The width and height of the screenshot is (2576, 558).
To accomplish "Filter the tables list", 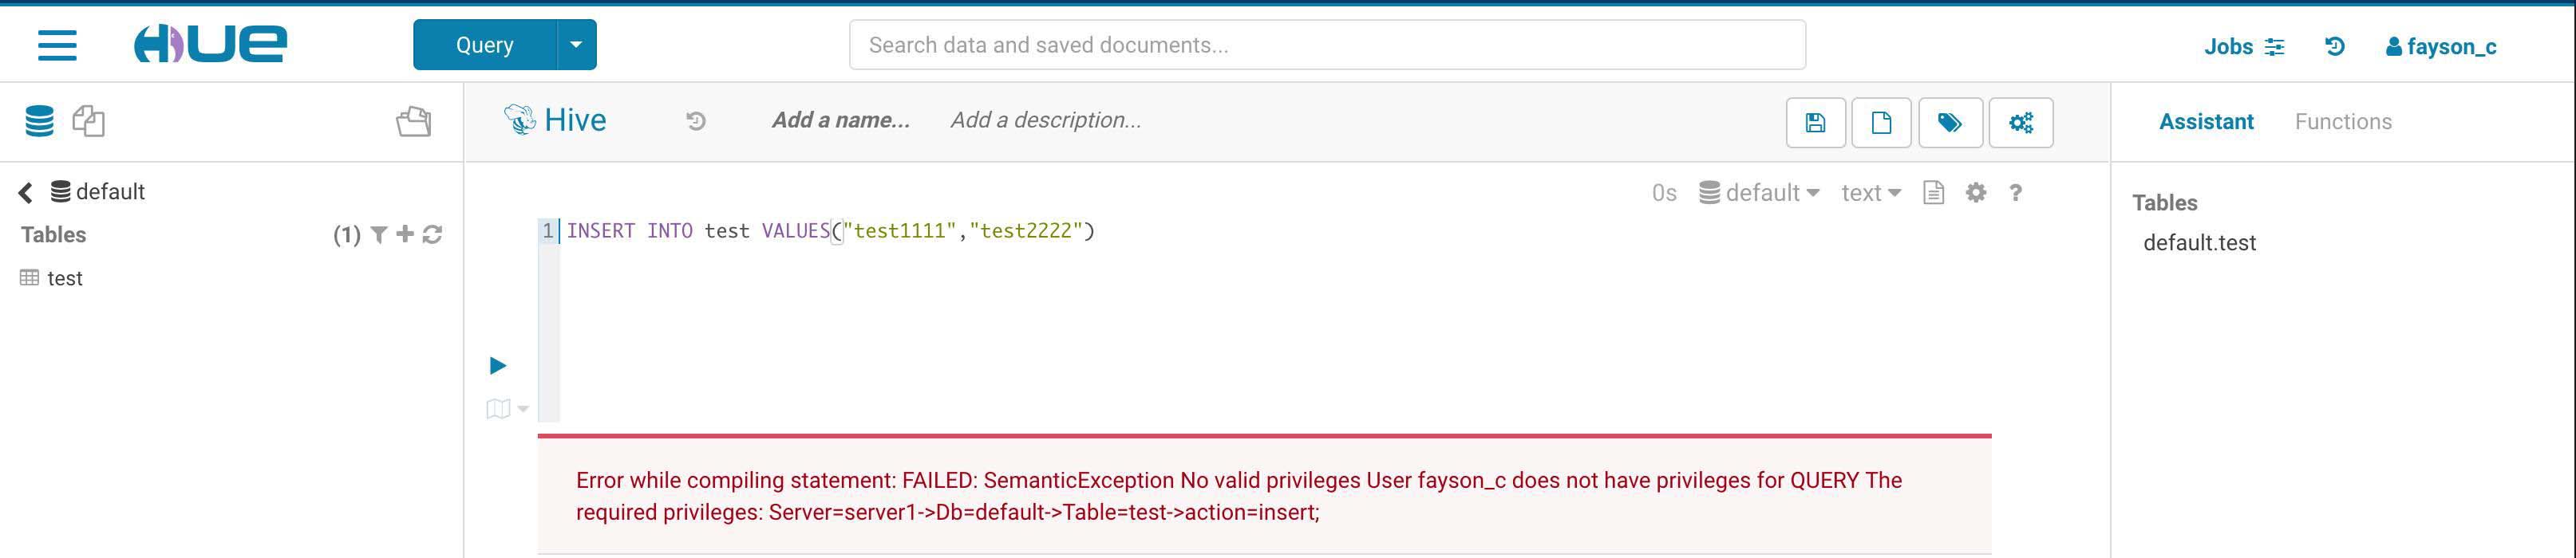I will pos(379,234).
